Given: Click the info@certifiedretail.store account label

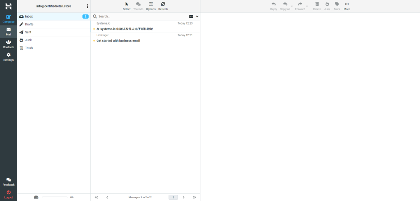Looking at the screenshot, I should pos(54,6).
